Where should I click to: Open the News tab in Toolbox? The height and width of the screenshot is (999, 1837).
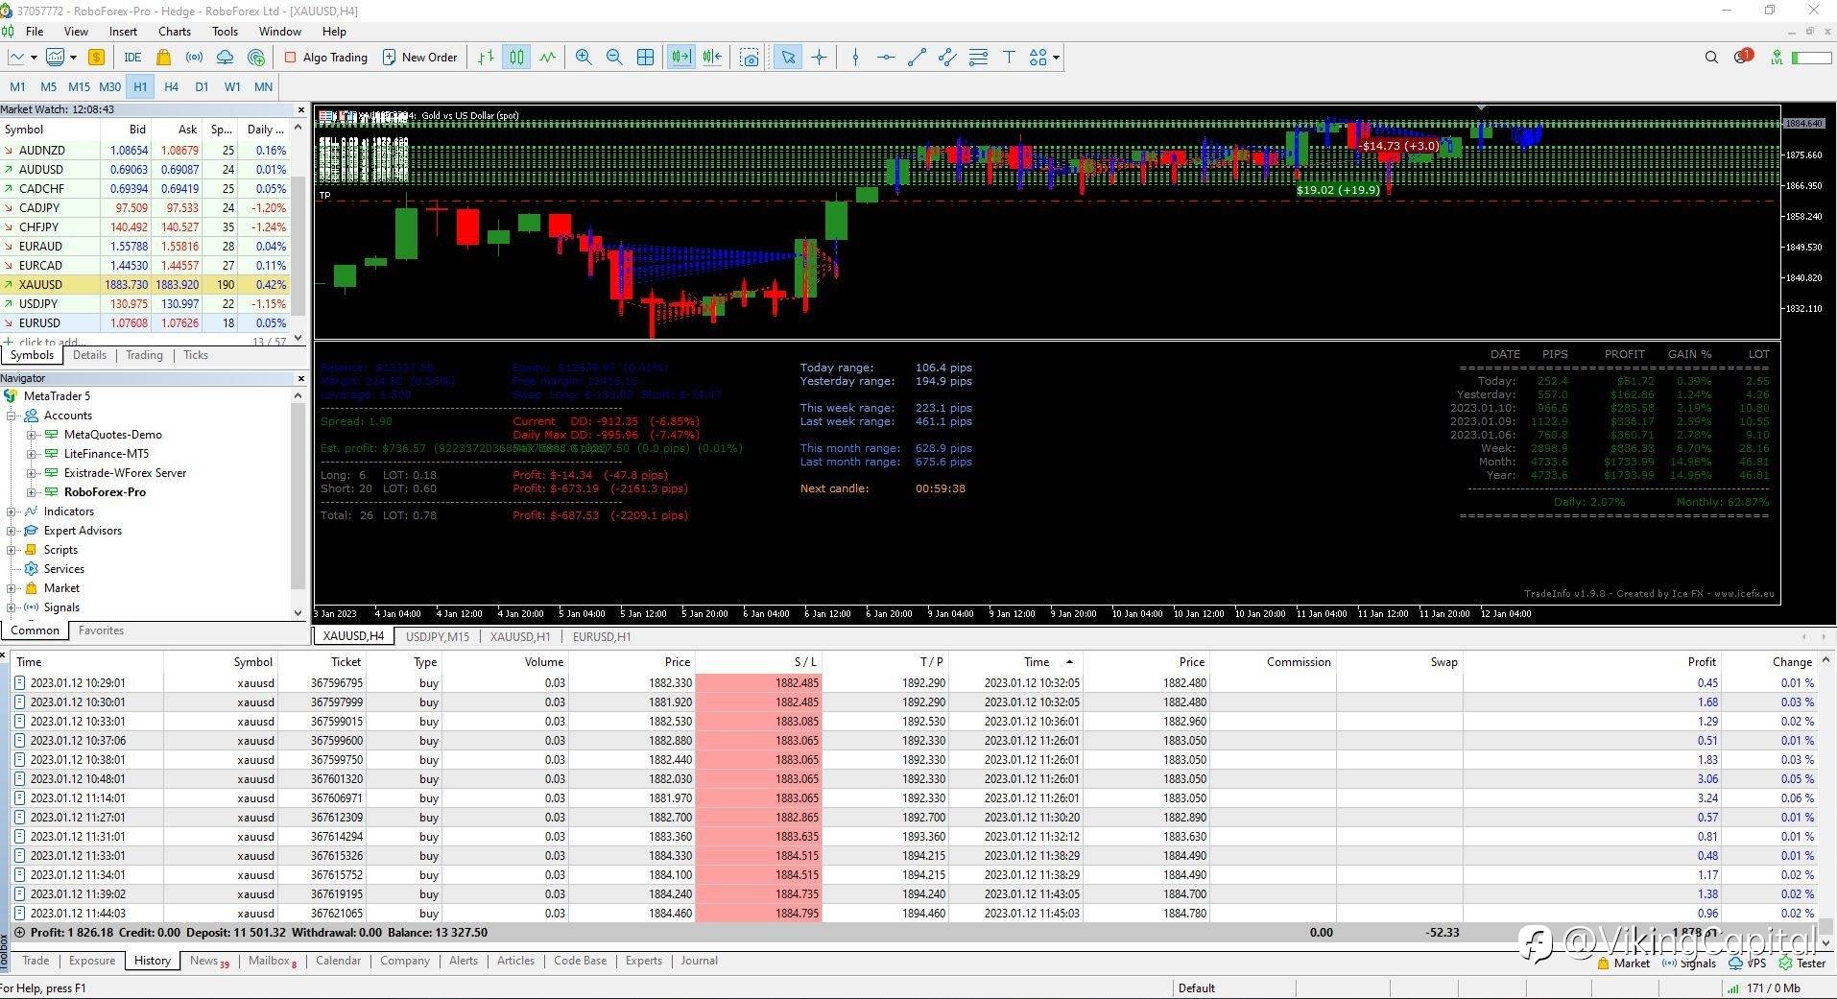click(x=209, y=961)
